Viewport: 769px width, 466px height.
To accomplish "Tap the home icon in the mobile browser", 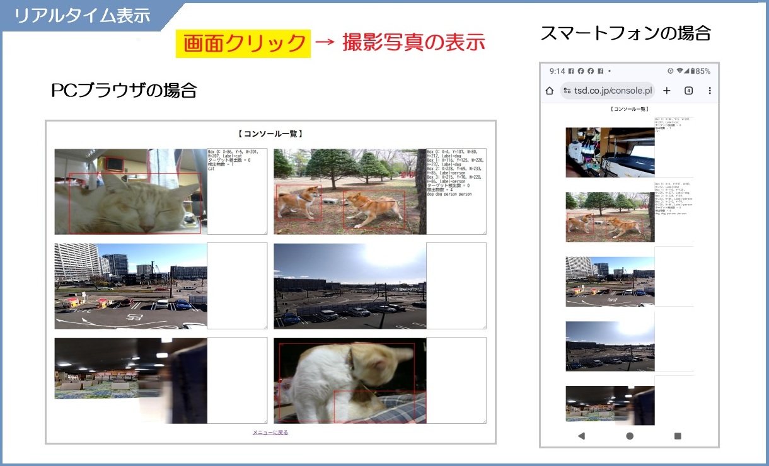I will 549,91.
